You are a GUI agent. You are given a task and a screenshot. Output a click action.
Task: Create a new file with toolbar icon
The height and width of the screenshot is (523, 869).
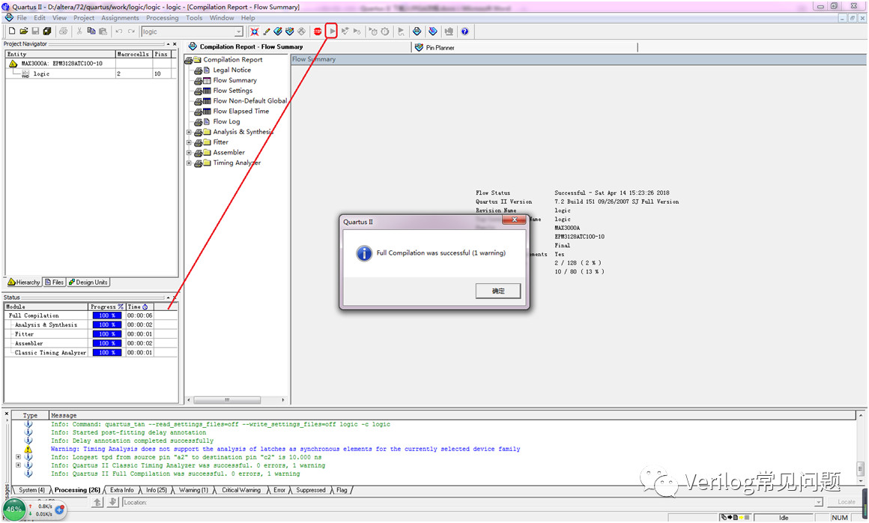tap(12, 31)
